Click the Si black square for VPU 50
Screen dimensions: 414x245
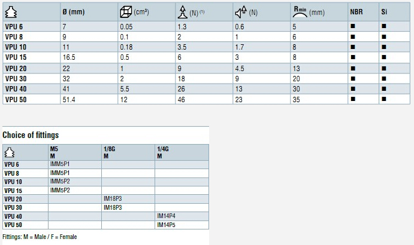(x=383, y=99)
